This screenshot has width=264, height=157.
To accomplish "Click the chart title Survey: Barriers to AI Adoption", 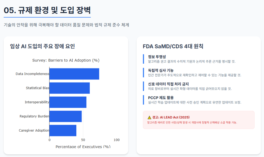I will (66, 60).
